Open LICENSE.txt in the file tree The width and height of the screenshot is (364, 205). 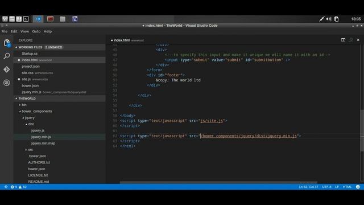point(38,175)
